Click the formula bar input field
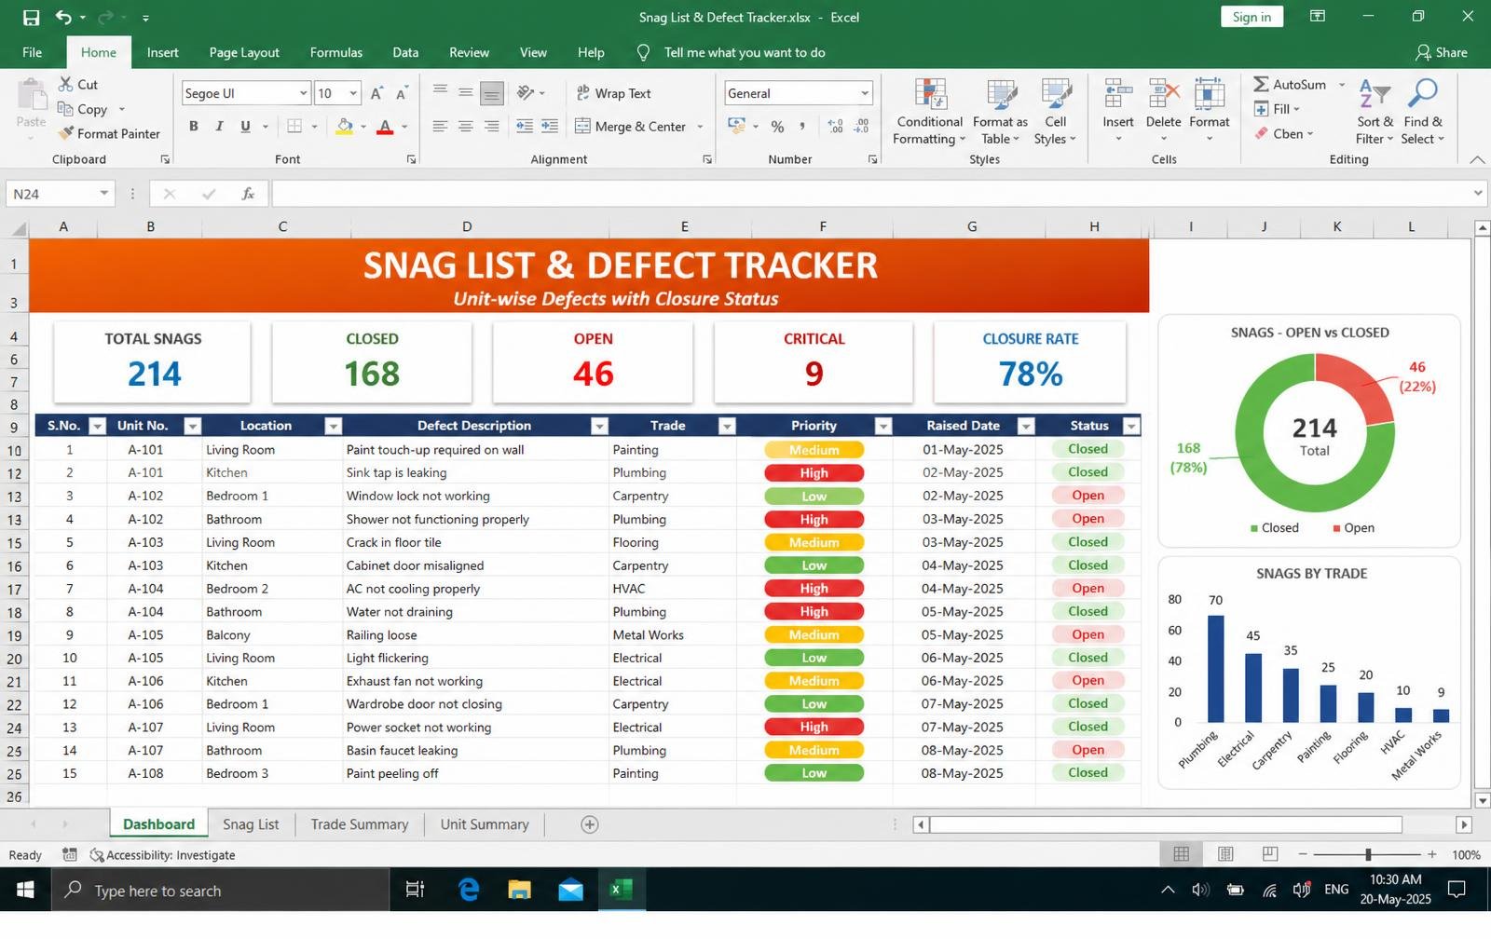The image size is (1491, 939). coord(870,194)
